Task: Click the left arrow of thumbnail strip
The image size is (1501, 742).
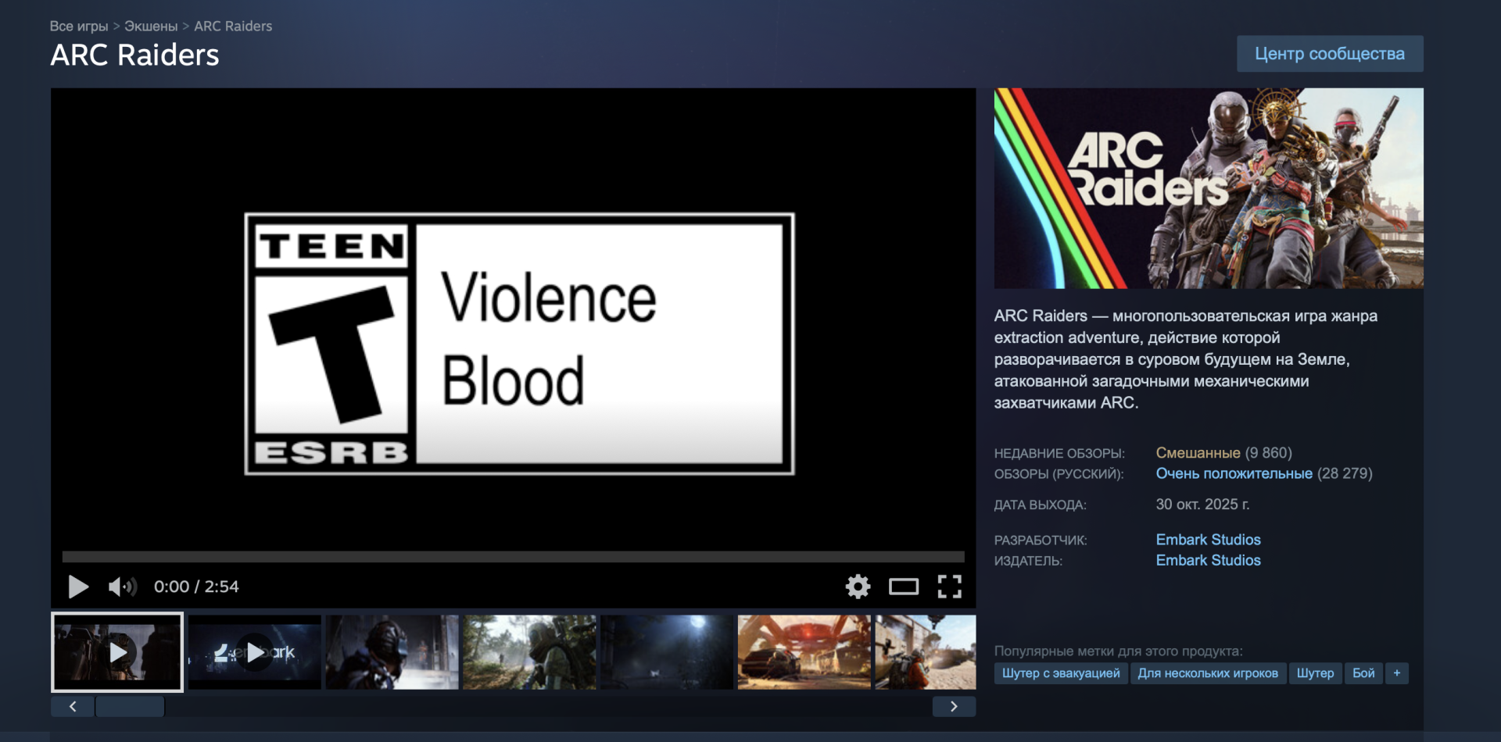Action: point(73,707)
